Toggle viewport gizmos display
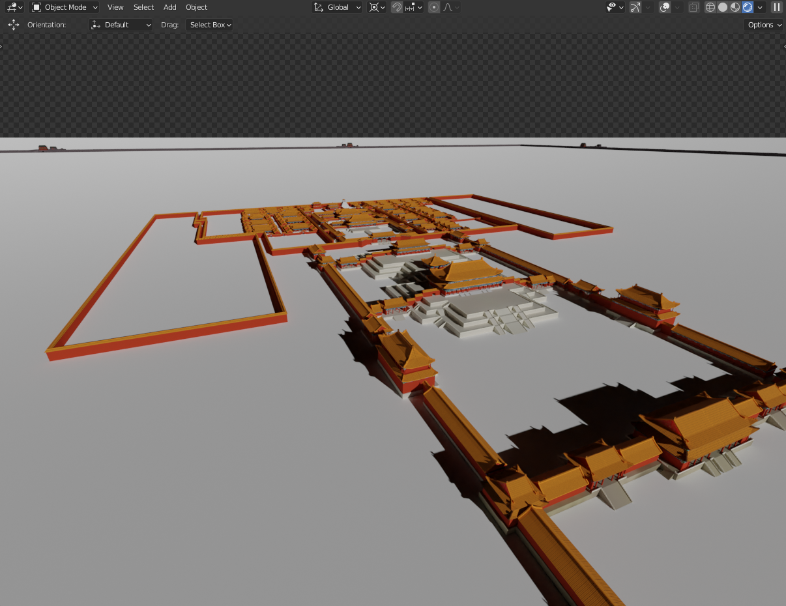 coord(635,7)
